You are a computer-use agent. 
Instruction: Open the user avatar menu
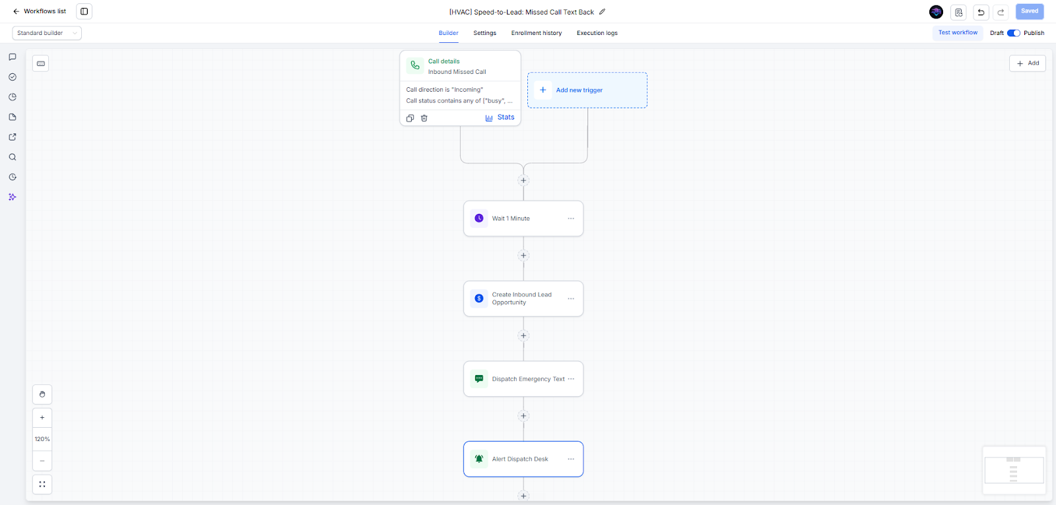(936, 12)
